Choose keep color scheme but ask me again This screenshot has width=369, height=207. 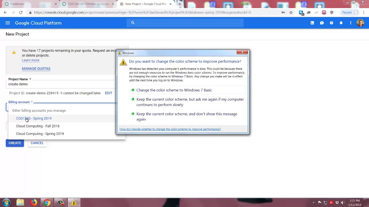(x=188, y=102)
